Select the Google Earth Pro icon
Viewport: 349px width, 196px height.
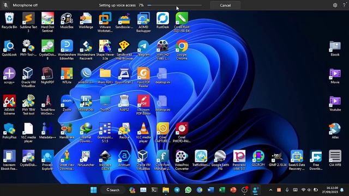(220, 160)
